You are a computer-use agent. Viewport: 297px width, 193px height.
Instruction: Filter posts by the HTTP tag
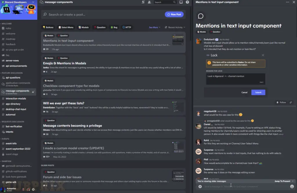click(127, 27)
